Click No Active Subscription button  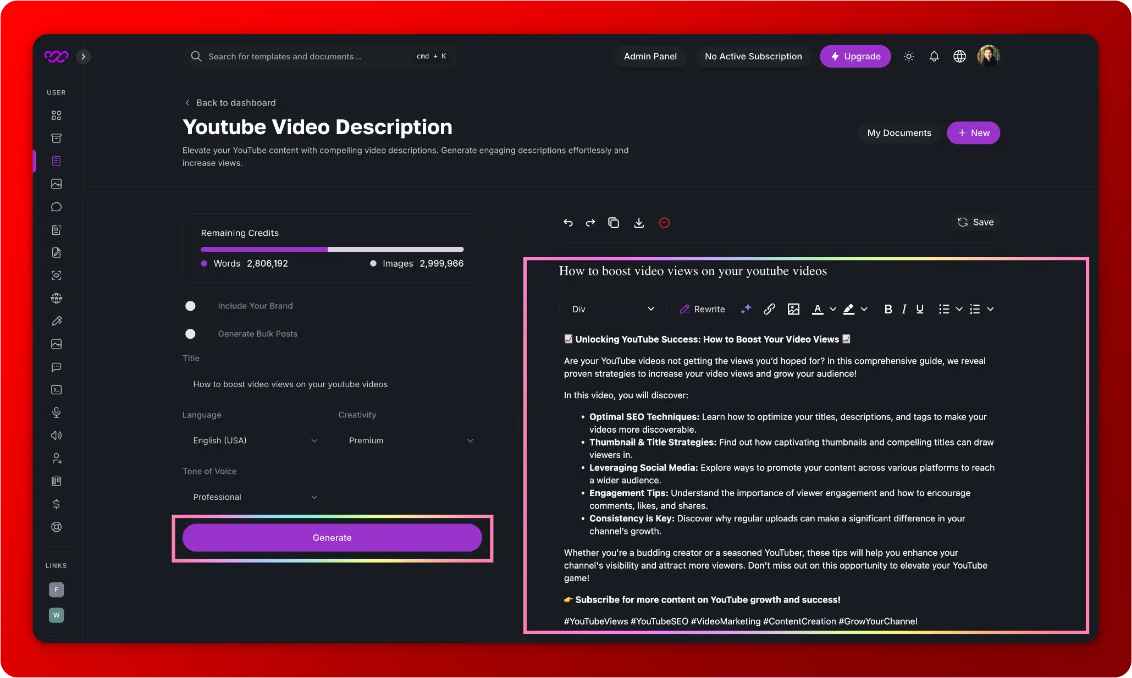(x=753, y=56)
